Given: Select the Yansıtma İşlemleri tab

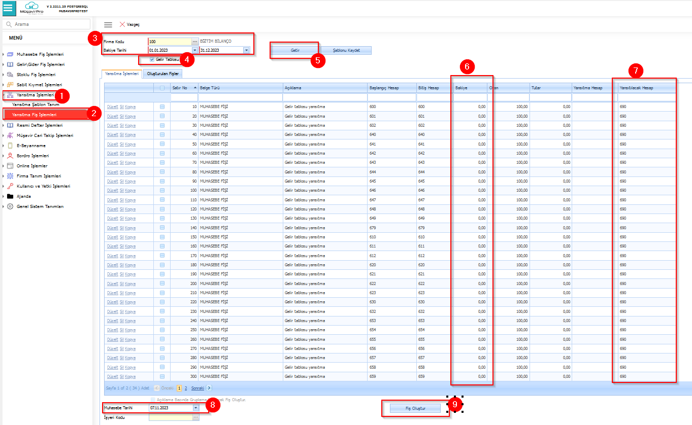Looking at the screenshot, I should point(122,74).
